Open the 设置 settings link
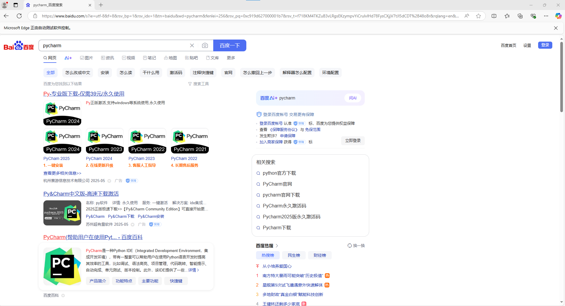This screenshot has width=565, height=306. pyautogui.click(x=527, y=45)
